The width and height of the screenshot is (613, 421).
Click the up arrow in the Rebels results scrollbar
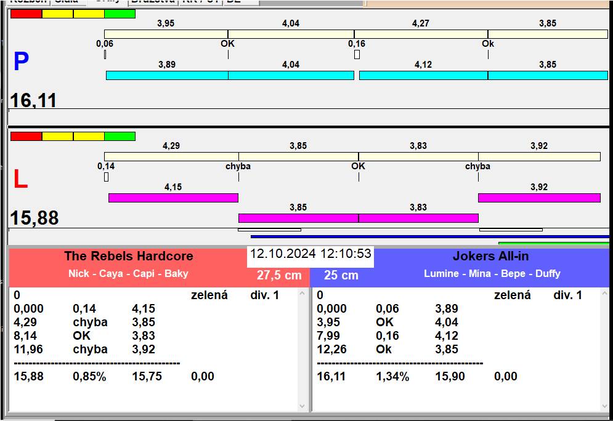302,293
